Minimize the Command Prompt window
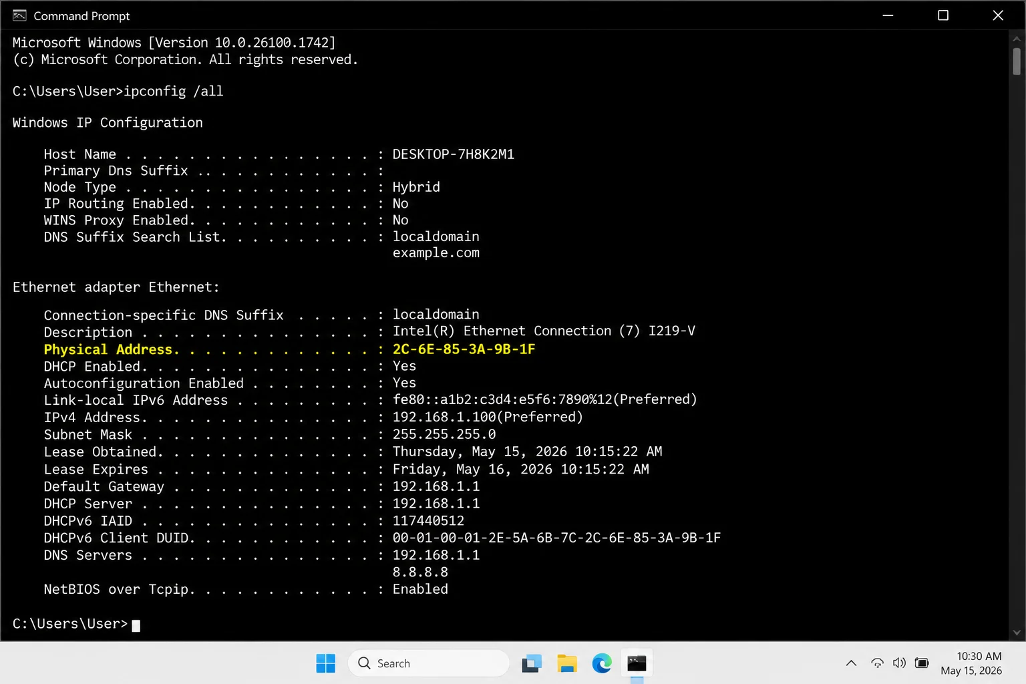This screenshot has width=1026, height=684. point(888,15)
